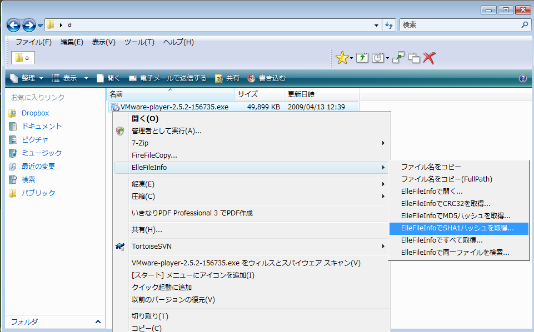Click the clock history icon
The image size is (534, 332).
click(378, 58)
